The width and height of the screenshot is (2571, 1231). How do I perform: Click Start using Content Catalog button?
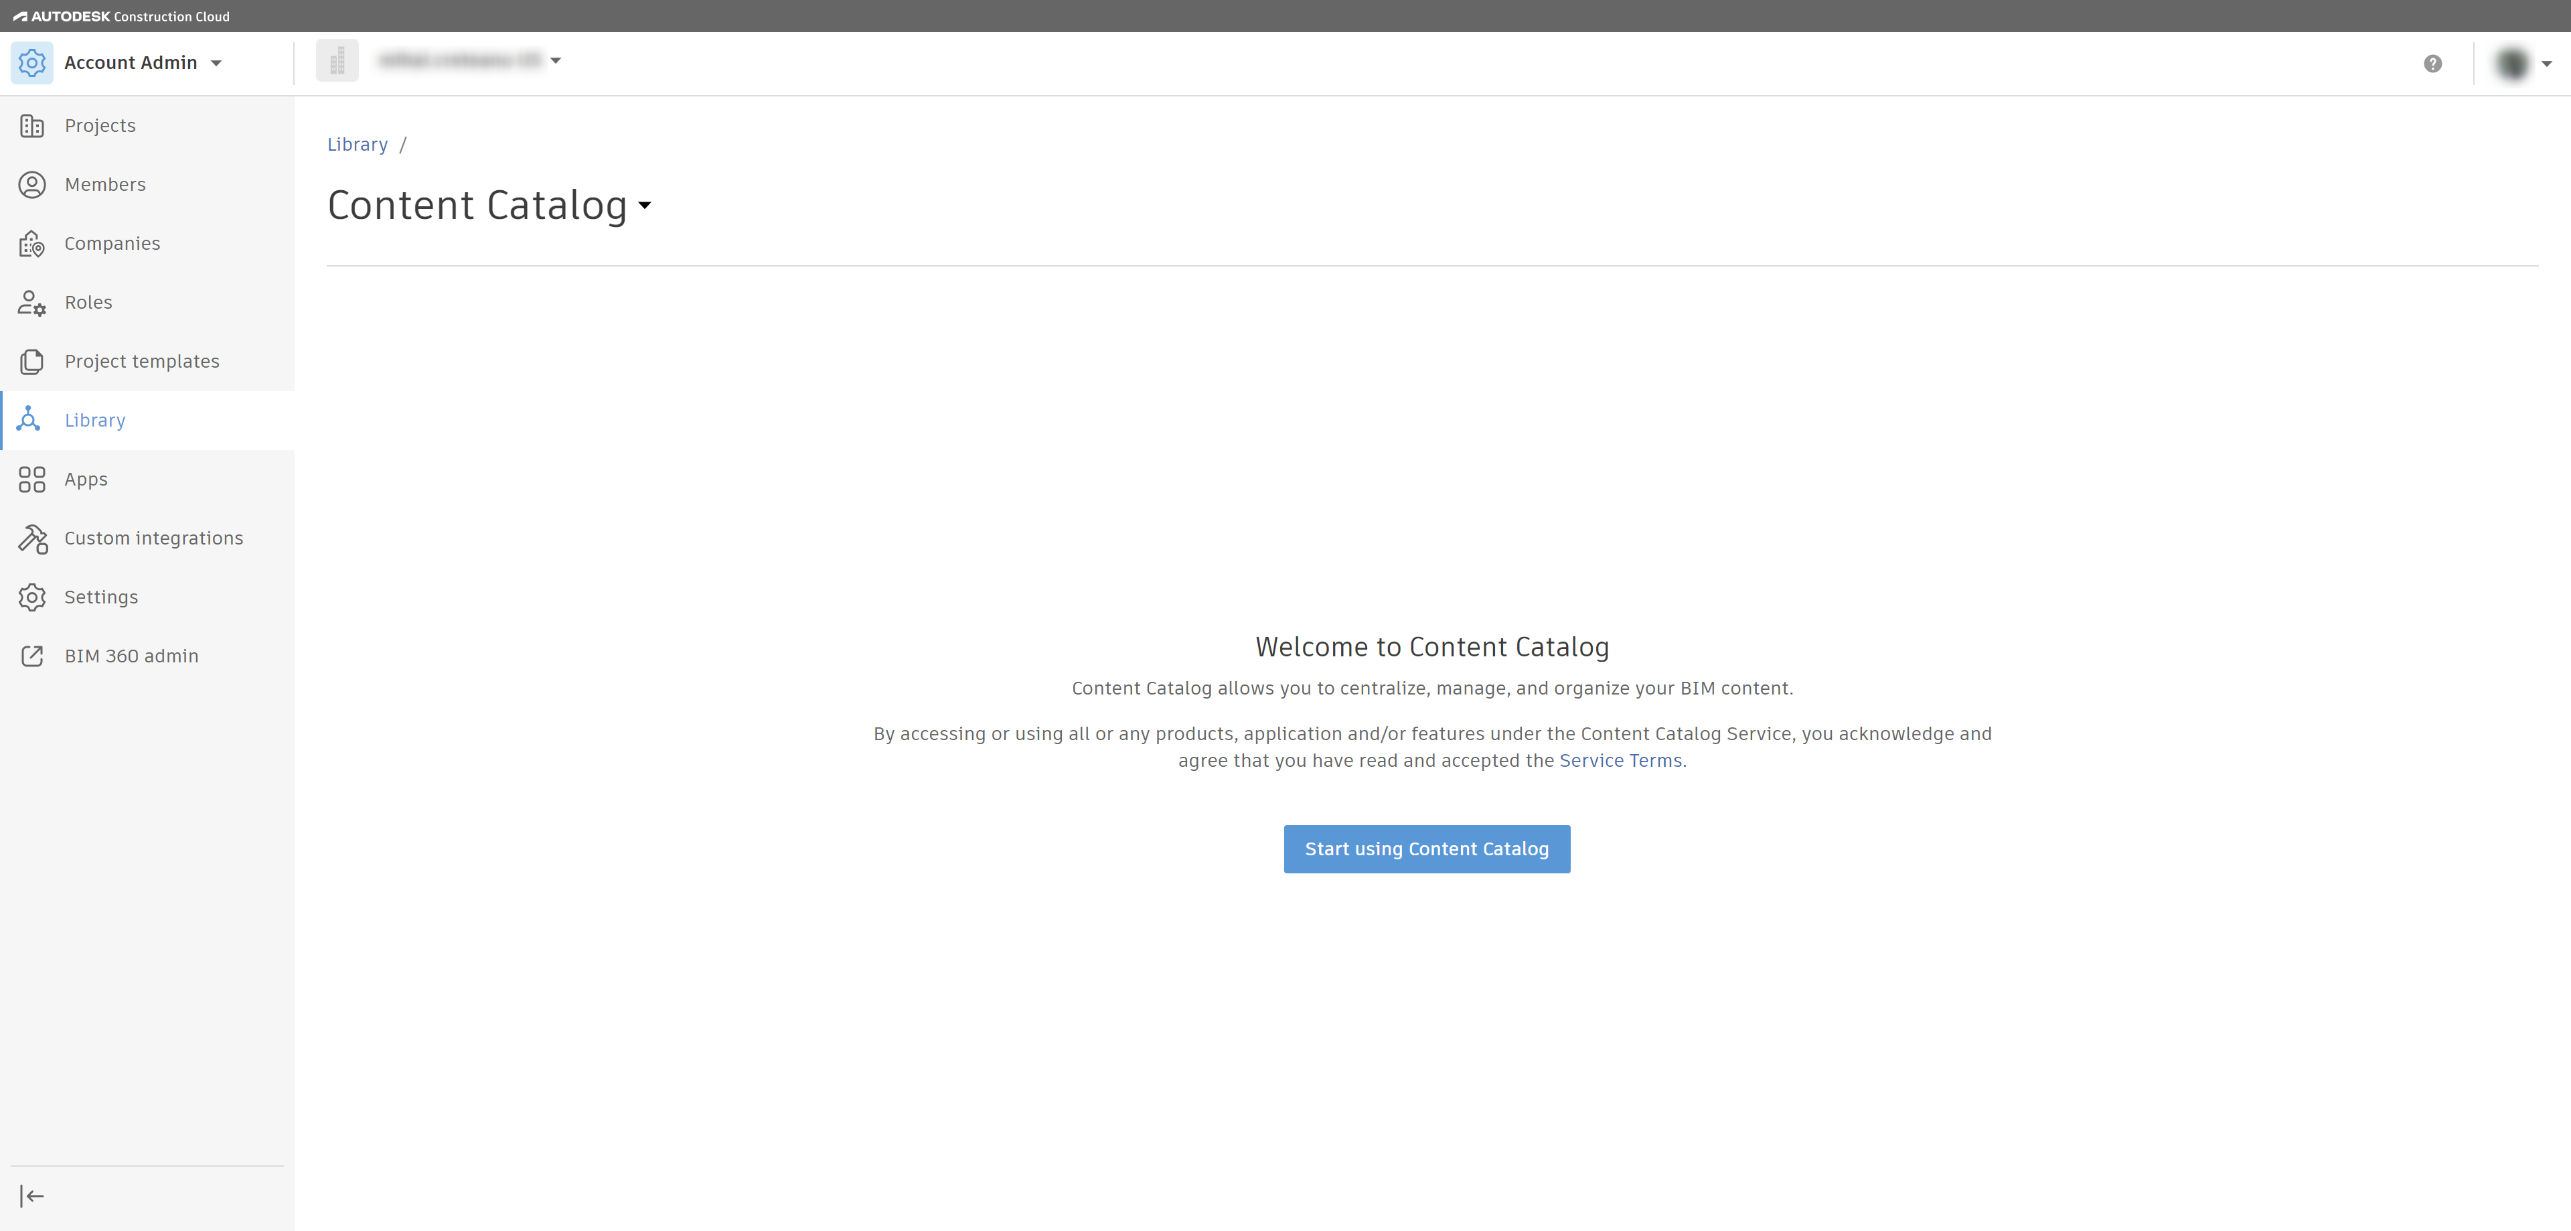pos(1426,849)
